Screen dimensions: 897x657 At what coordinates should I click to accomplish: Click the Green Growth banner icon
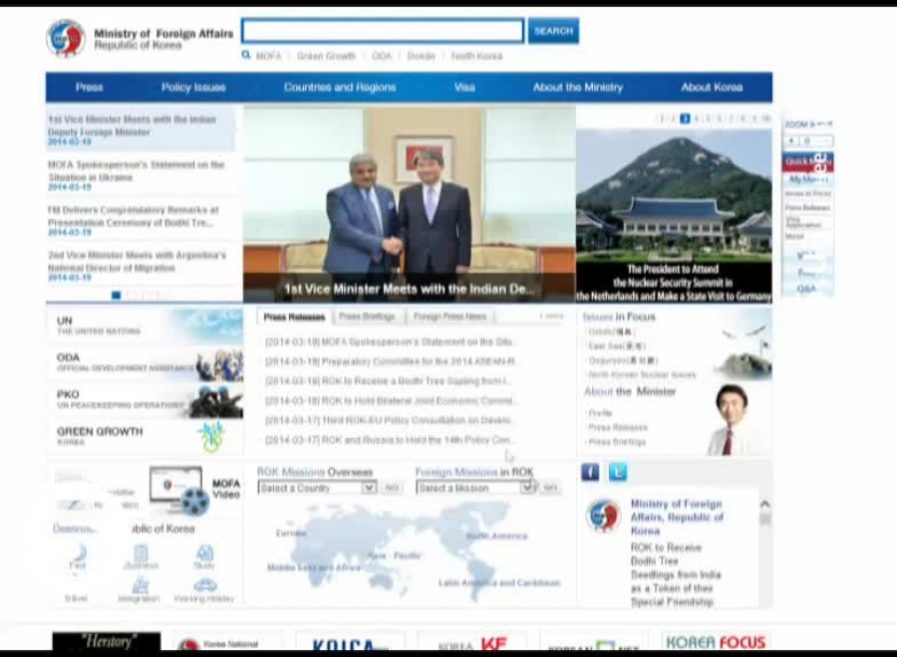click(x=210, y=436)
